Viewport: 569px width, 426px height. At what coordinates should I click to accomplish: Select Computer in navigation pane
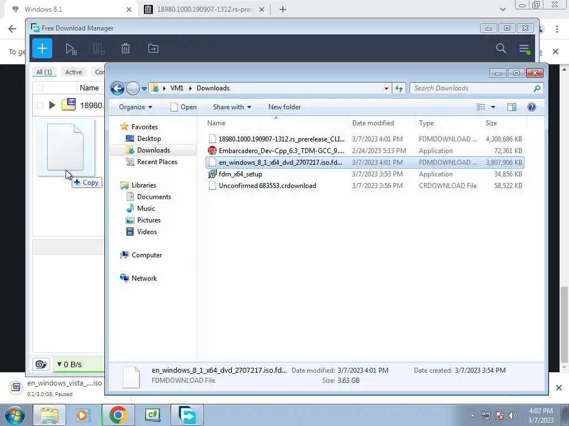point(147,255)
